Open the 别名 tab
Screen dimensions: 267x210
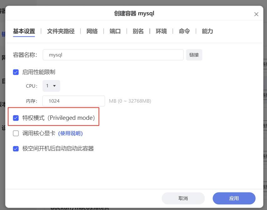[x=138, y=31]
